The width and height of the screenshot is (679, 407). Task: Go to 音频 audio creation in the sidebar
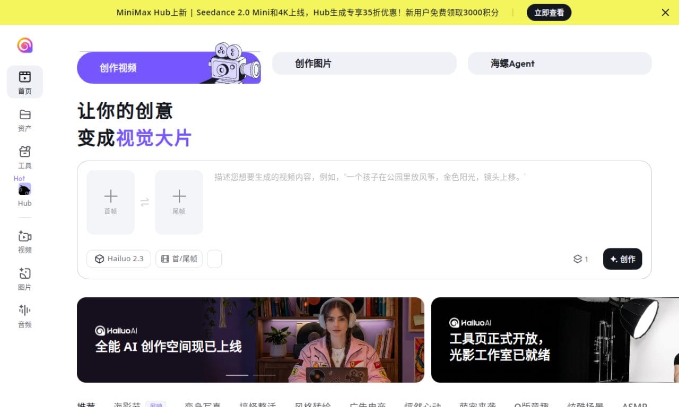tap(25, 316)
